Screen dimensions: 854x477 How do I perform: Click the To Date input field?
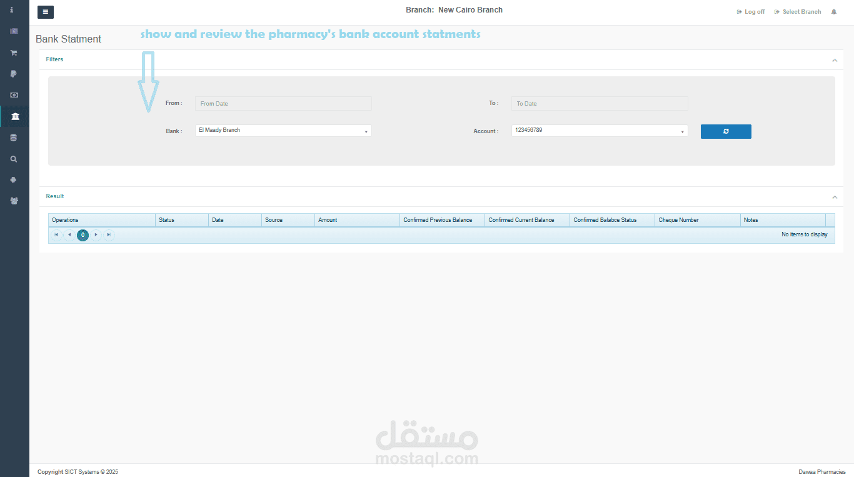[x=600, y=104]
